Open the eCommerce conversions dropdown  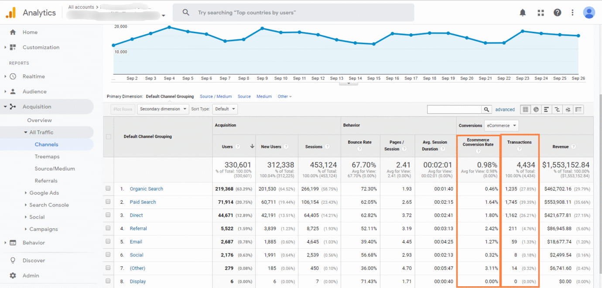501,125
